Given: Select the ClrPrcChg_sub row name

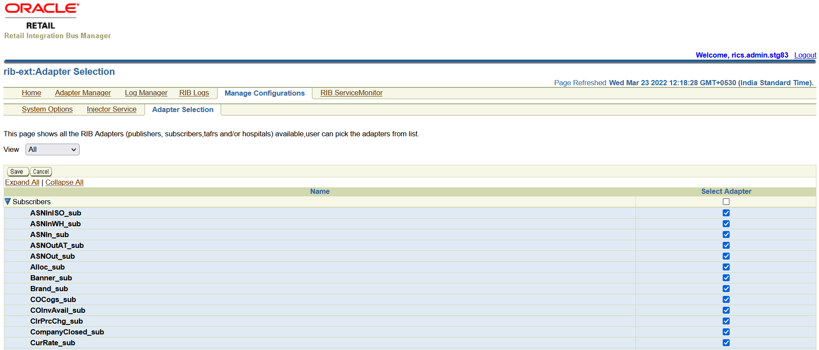Looking at the screenshot, I should point(56,321).
